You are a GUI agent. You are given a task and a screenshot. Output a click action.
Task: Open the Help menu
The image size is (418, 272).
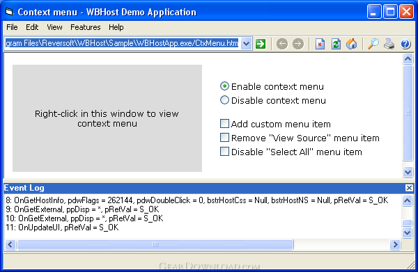click(116, 27)
